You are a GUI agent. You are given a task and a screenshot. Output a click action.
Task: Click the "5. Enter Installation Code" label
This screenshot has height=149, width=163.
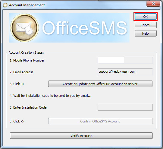click(28, 107)
